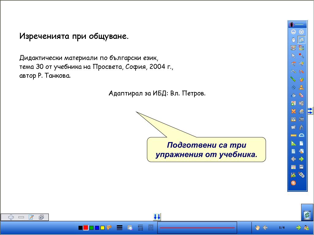Open the geometric shapes tool
The image size is (314, 235).
[301, 80]
